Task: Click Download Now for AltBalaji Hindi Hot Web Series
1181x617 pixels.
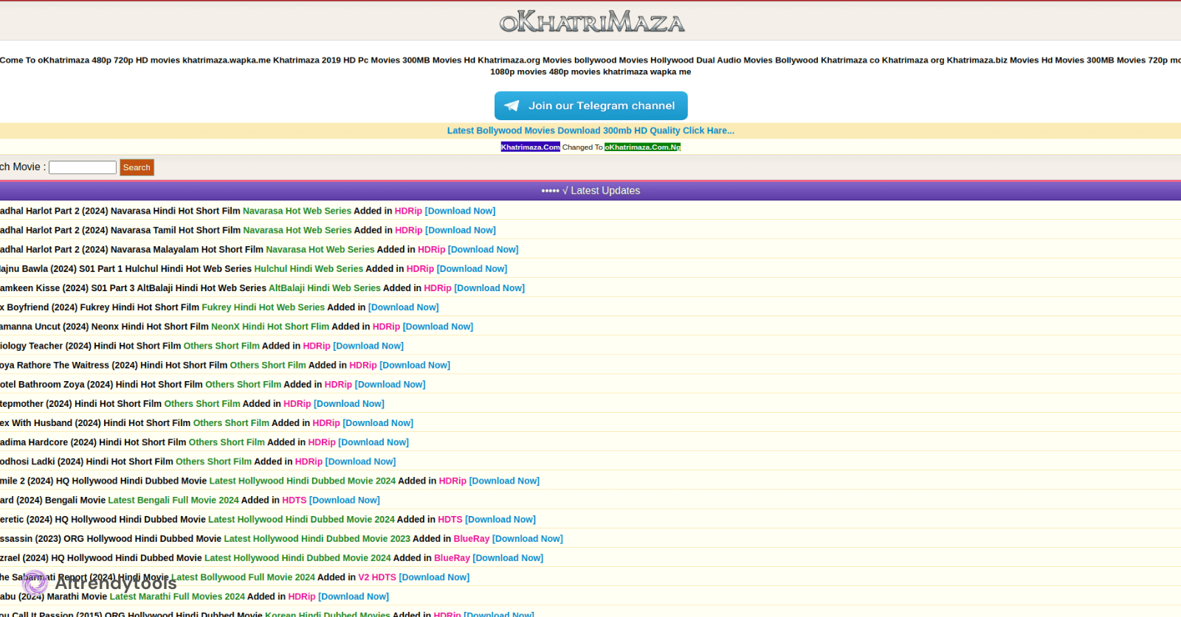Action: [x=489, y=288]
